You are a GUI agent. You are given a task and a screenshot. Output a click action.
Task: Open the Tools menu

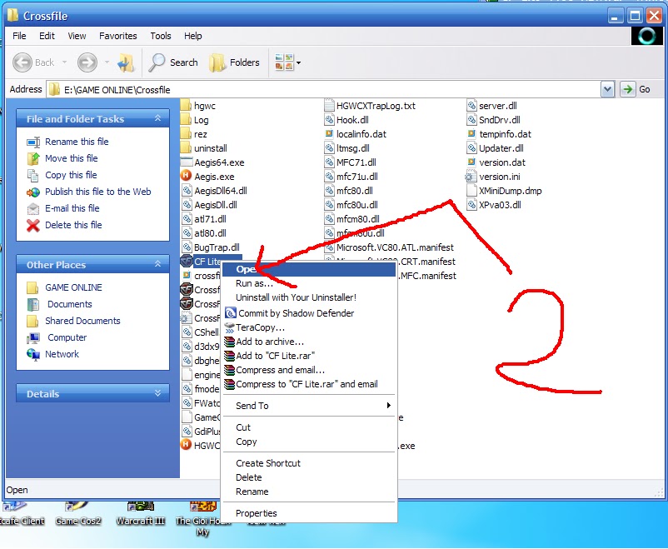pos(161,36)
